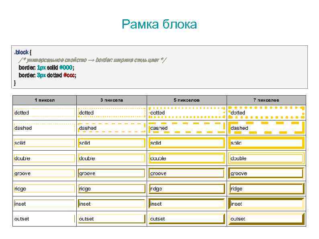Click 'groove' sample in 1 пиксел column
Screen dimensions: 319x239
[x=44, y=173]
